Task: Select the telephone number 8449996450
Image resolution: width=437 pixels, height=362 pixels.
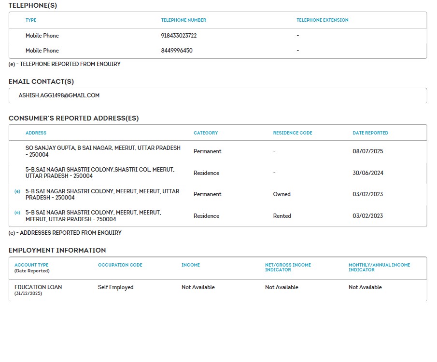Action: click(177, 51)
